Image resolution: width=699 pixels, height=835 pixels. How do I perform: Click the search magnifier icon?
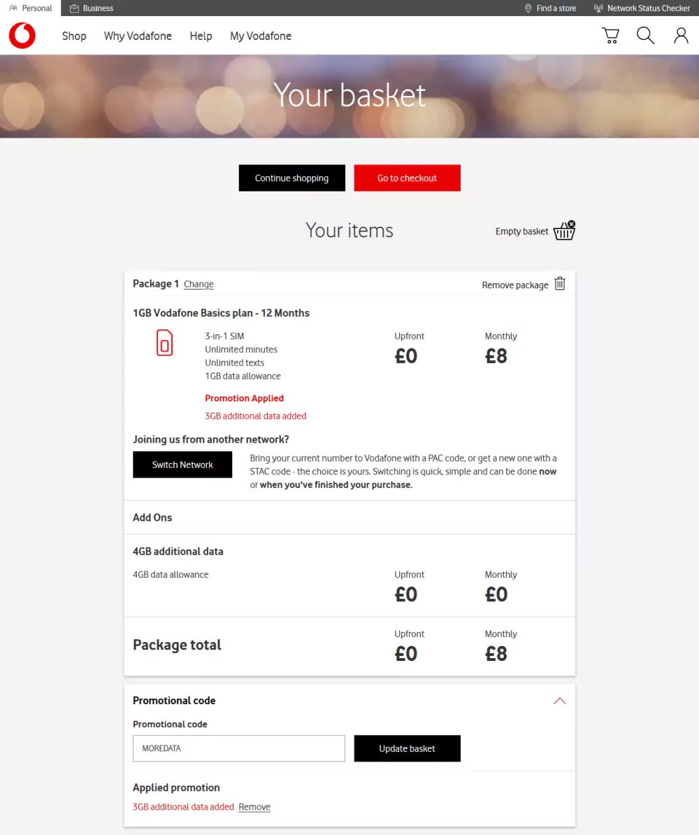pos(645,35)
